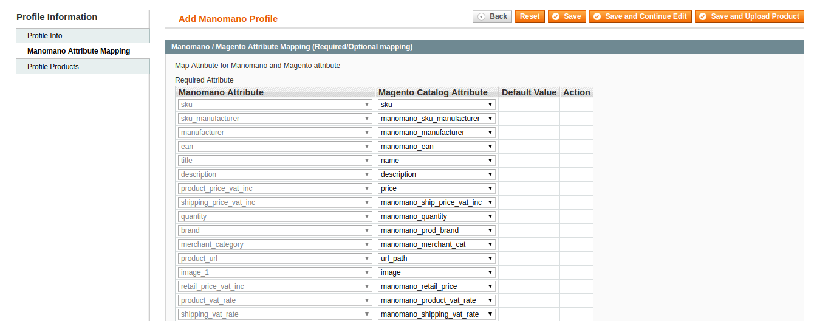
Task: Click Save and Continue Edit button
Action: (640, 16)
